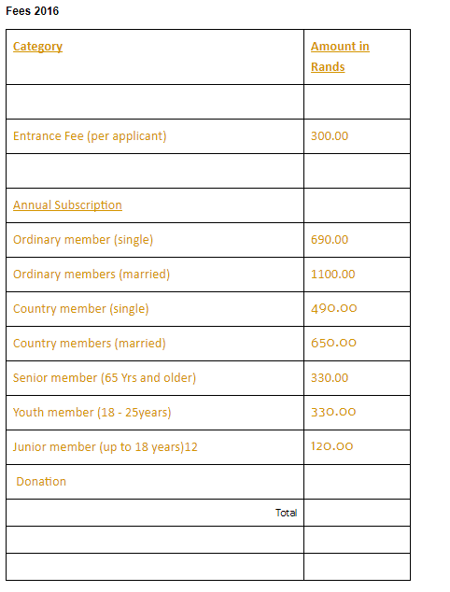The image size is (450, 592).
Task: Select Senior member (65 Yrs and older)
Action: tap(105, 378)
